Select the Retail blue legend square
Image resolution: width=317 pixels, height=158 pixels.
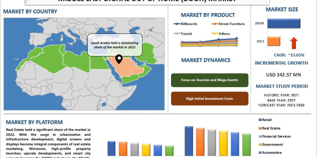tap(260, 120)
